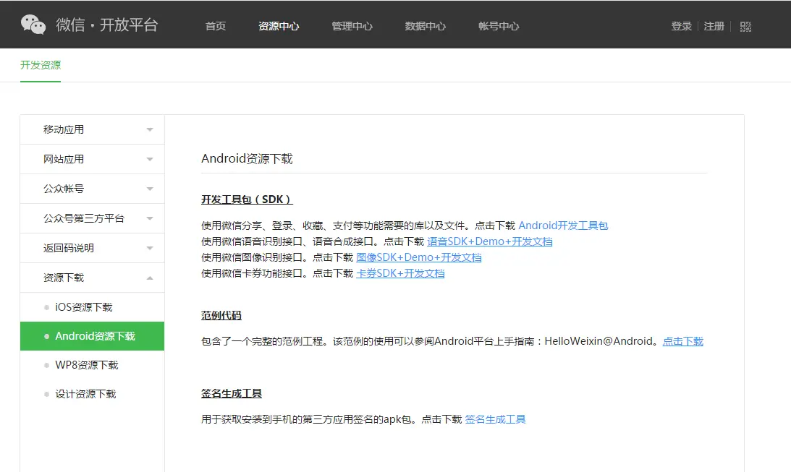Image resolution: width=791 pixels, height=472 pixels.
Task: Select 网站应用 sidebar label
Action: point(64,159)
